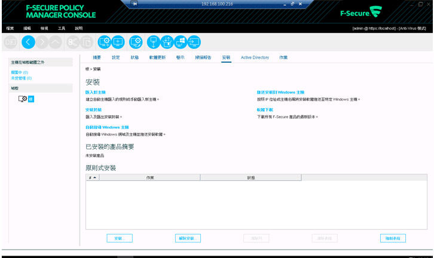Sort by the # column header
The image size is (434, 258).
93,177
